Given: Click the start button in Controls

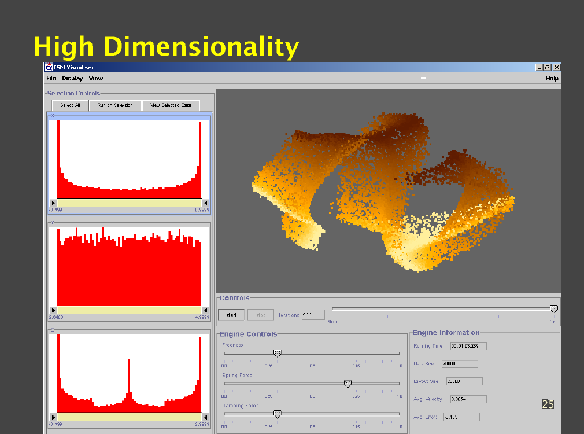Looking at the screenshot, I should (231, 315).
